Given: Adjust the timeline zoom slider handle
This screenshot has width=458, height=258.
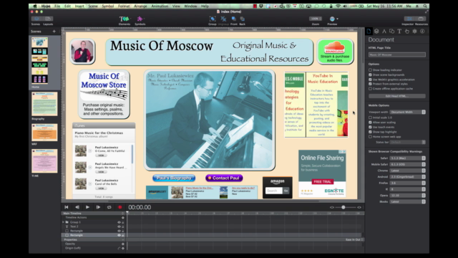Looking at the screenshot, I should pyautogui.click(x=343, y=207).
